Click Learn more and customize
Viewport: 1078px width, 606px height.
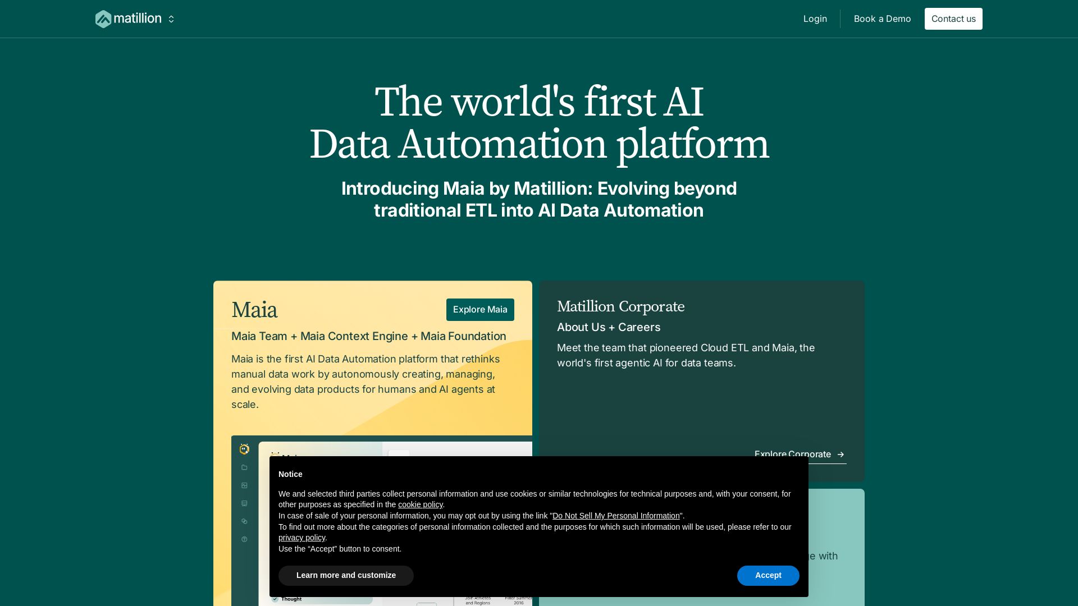tap(346, 576)
